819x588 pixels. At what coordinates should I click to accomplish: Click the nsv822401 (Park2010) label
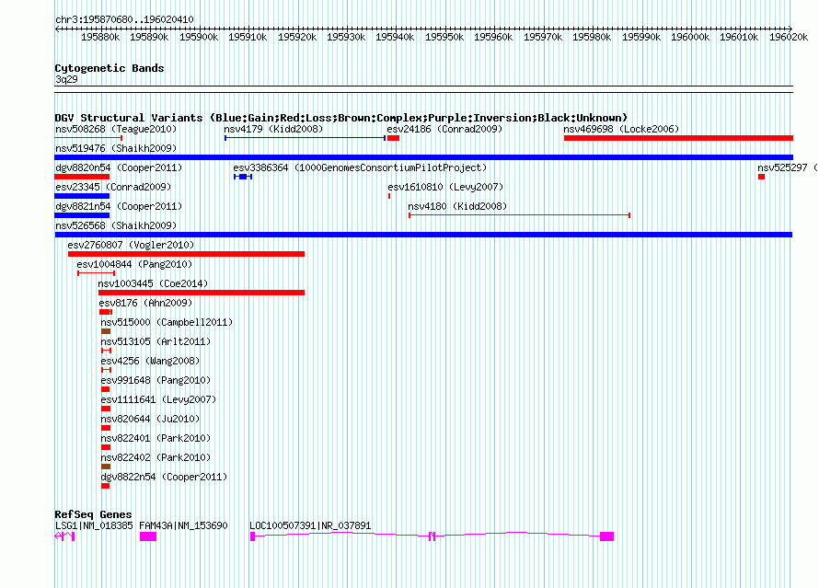156,438
